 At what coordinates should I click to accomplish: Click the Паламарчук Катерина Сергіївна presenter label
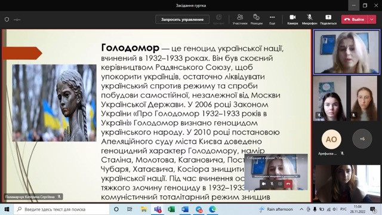(x=33, y=196)
